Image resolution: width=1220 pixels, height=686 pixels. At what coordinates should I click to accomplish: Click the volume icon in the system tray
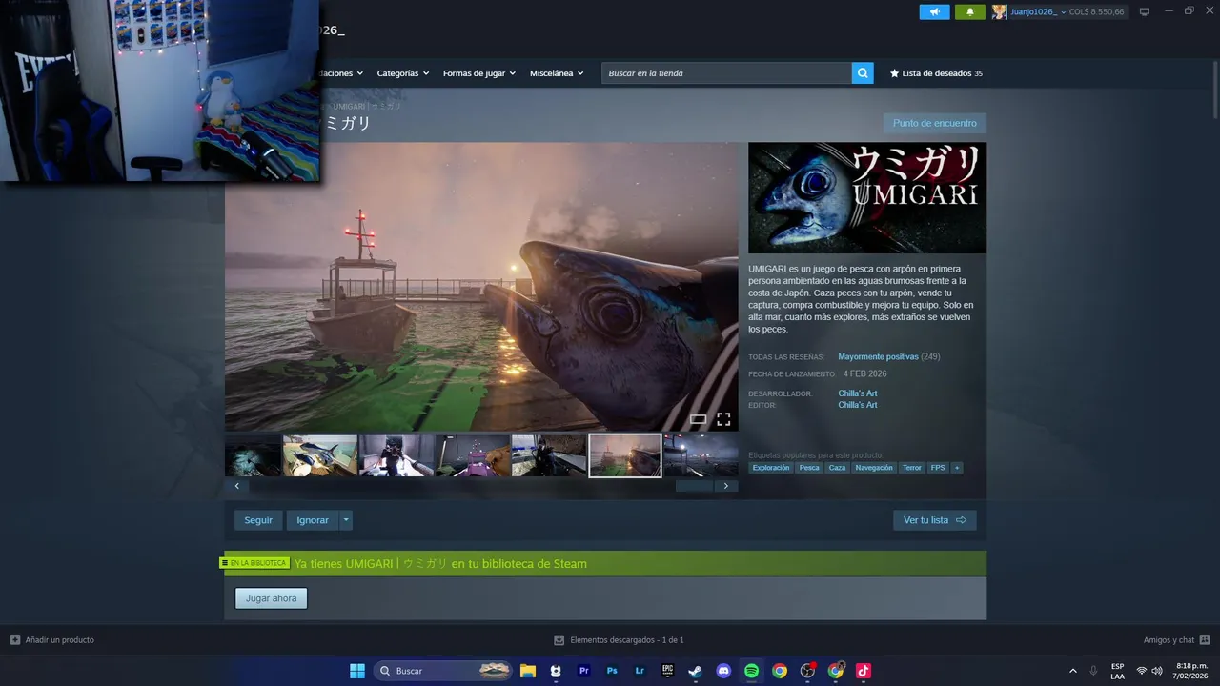tap(1157, 671)
